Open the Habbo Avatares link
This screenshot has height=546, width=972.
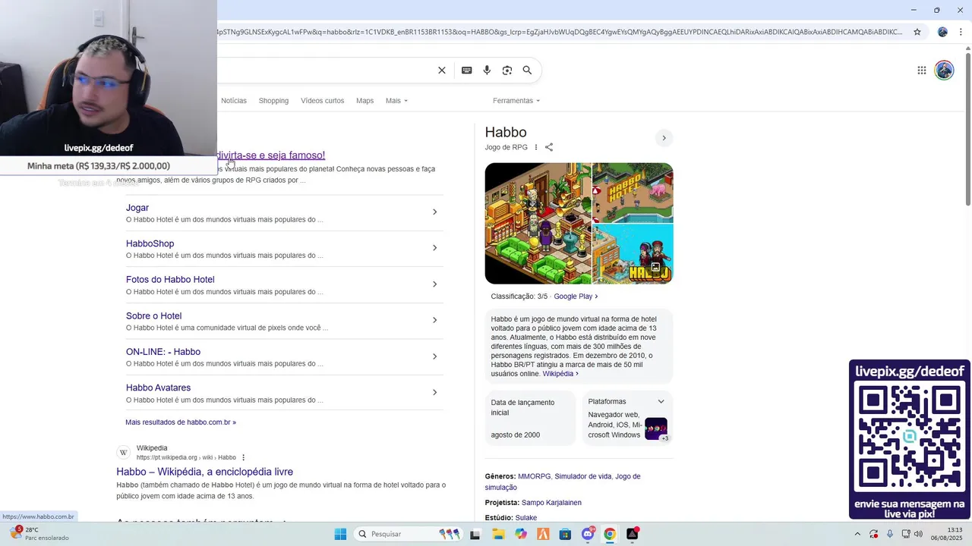point(158,388)
